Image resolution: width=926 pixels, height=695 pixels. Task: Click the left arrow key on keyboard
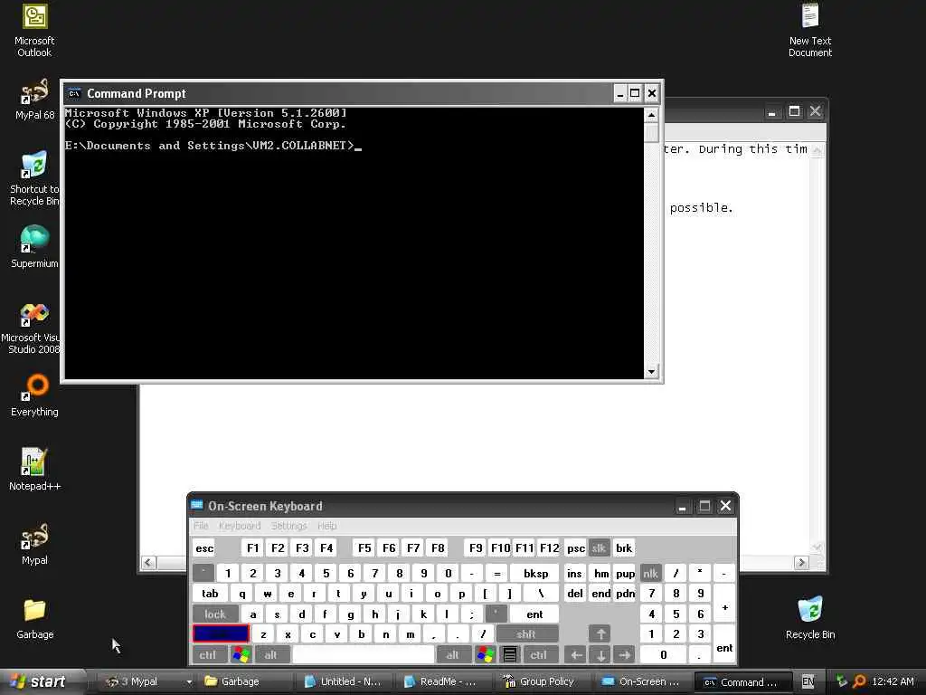tap(576, 654)
